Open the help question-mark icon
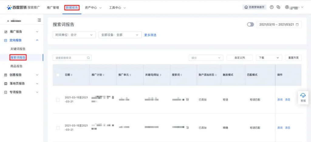311x142 pixels. [x=272, y=7]
